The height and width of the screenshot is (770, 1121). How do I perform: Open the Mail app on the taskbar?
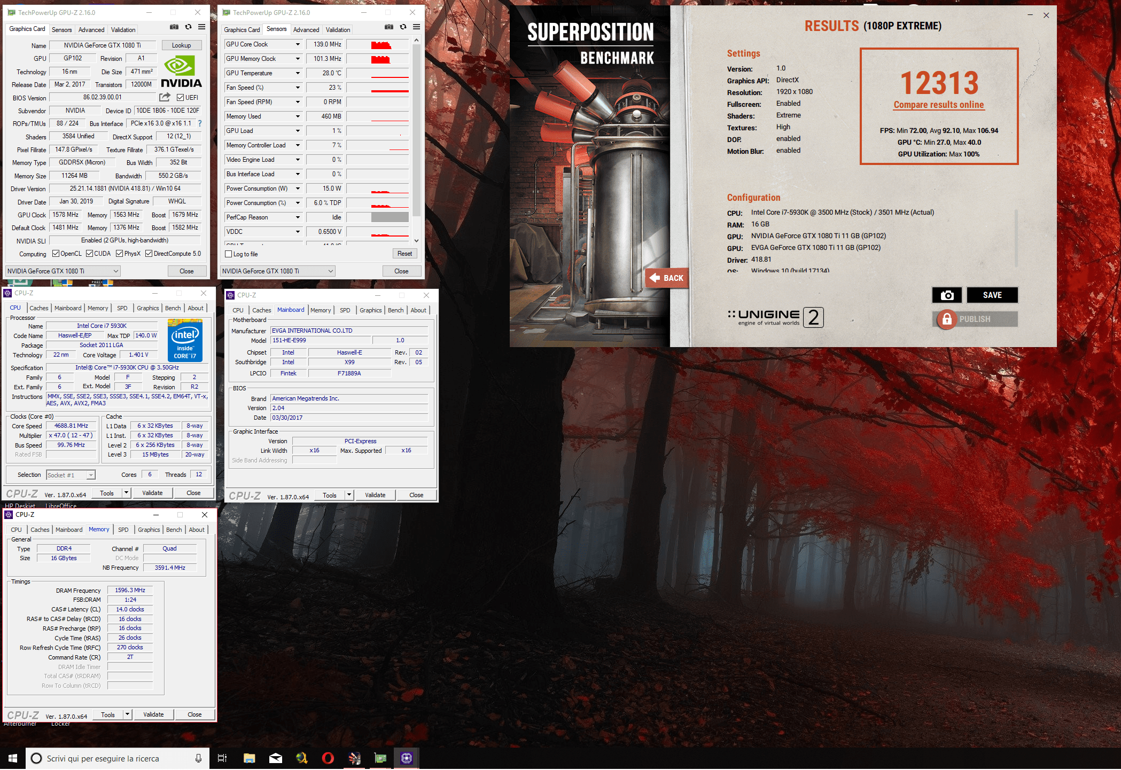pos(276,758)
